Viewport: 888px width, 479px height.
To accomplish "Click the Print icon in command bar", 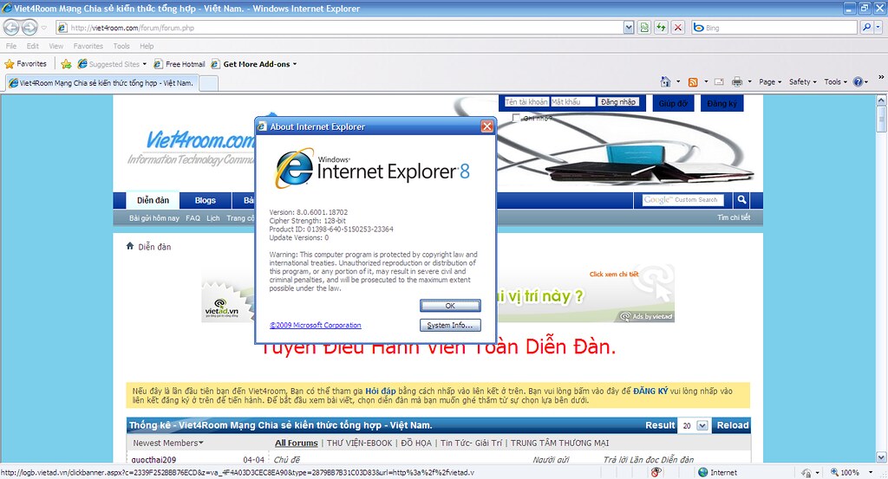I will click(737, 82).
